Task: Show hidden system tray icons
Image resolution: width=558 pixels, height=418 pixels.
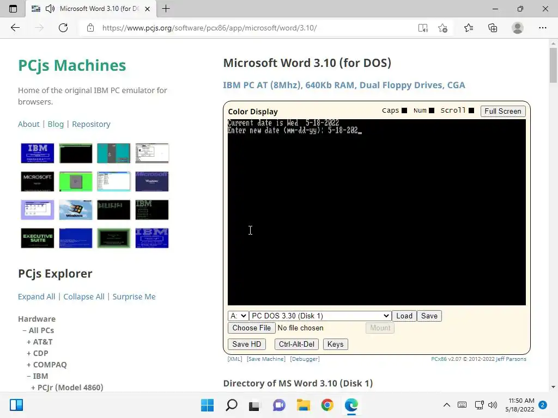Action: (x=447, y=405)
